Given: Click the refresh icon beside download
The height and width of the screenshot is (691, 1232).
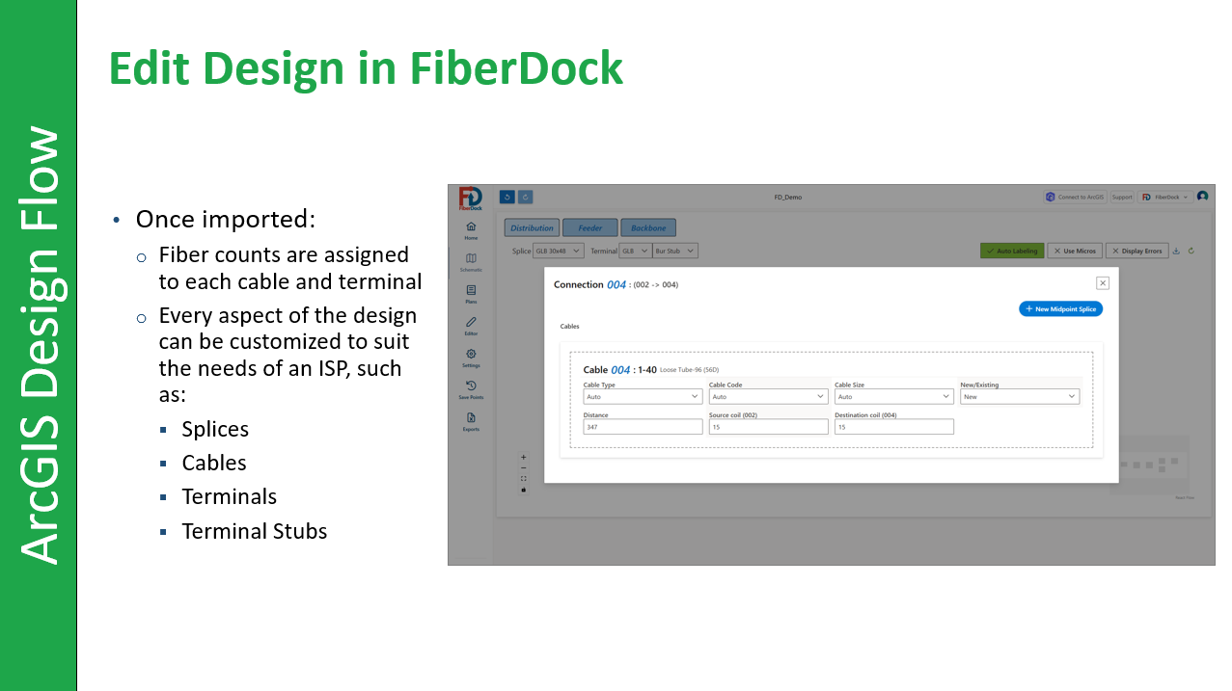Looking at the screenshot, I should pyautogui.click(x=1191, y=251).
